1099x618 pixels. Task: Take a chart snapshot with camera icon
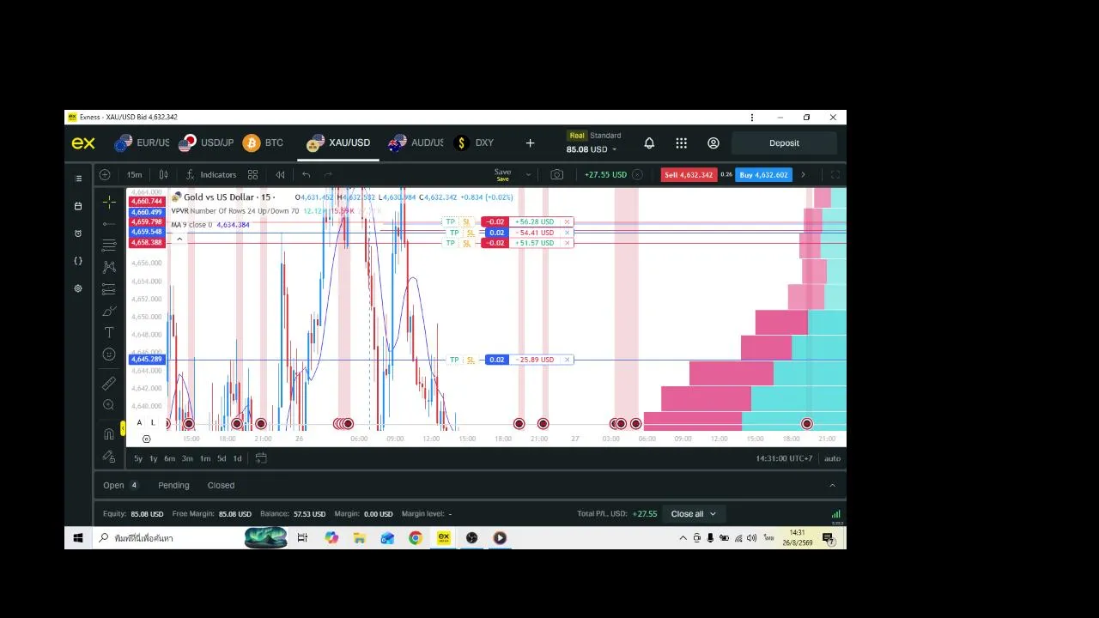point(557,174)
